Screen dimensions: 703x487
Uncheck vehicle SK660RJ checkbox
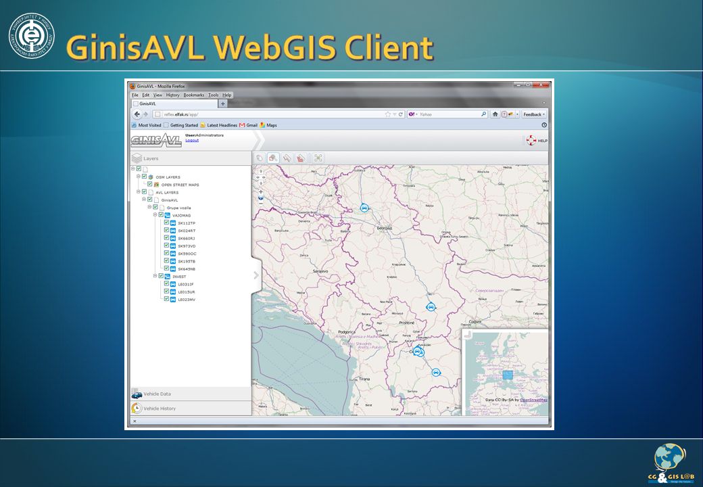tap(166, 237)
